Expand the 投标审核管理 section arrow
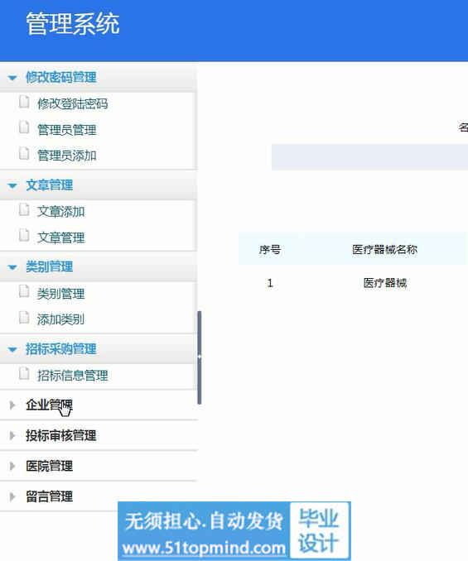 point(12,435)
